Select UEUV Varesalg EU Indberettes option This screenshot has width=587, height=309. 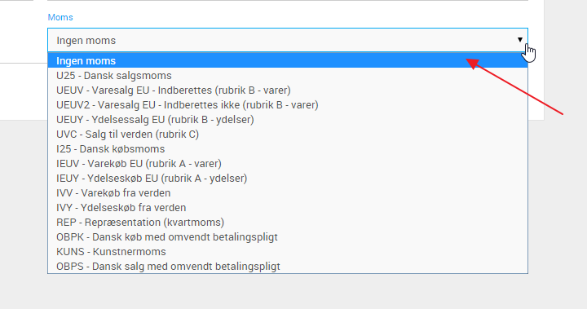pyautogui.click(x=288, y=90)
